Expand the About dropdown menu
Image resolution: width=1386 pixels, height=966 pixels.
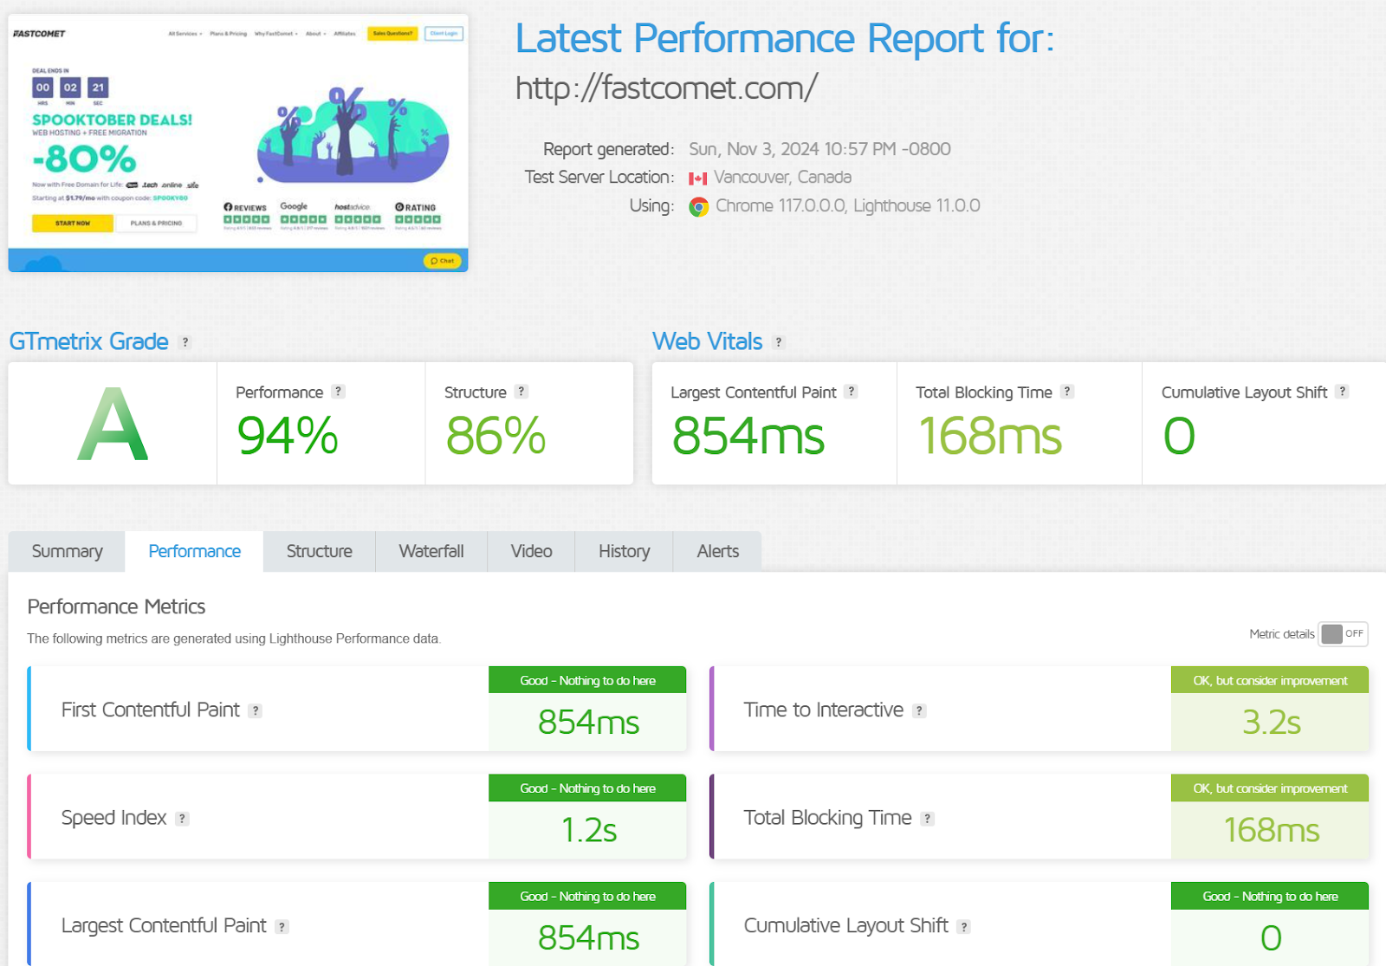point(314,34)
